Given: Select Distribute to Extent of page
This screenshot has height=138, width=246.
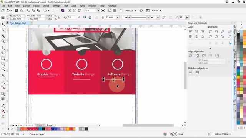Looking at the screenshot, I should (197, 73).
